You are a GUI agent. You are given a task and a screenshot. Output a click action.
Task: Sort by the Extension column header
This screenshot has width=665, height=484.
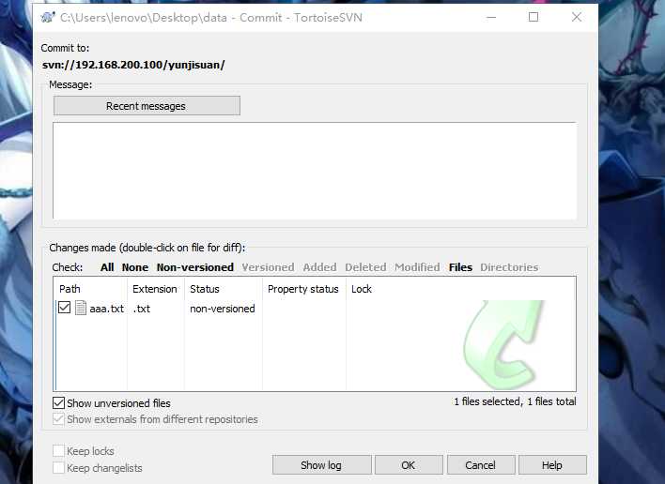click(x=156, y=289)
